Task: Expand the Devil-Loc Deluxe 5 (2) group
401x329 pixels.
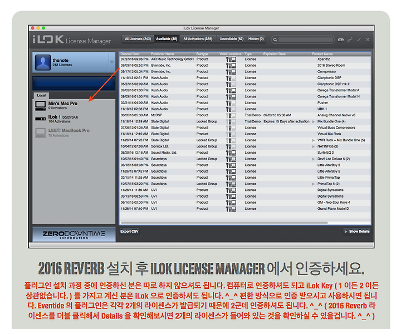Action: (313, 159)
